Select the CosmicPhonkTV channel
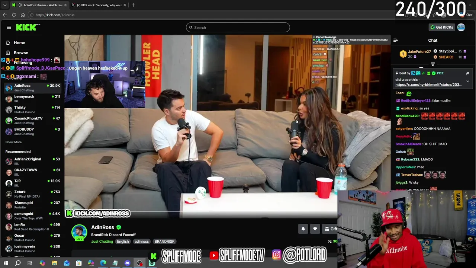Viewport: 476px width, 268px height. (x=32, y=121)
